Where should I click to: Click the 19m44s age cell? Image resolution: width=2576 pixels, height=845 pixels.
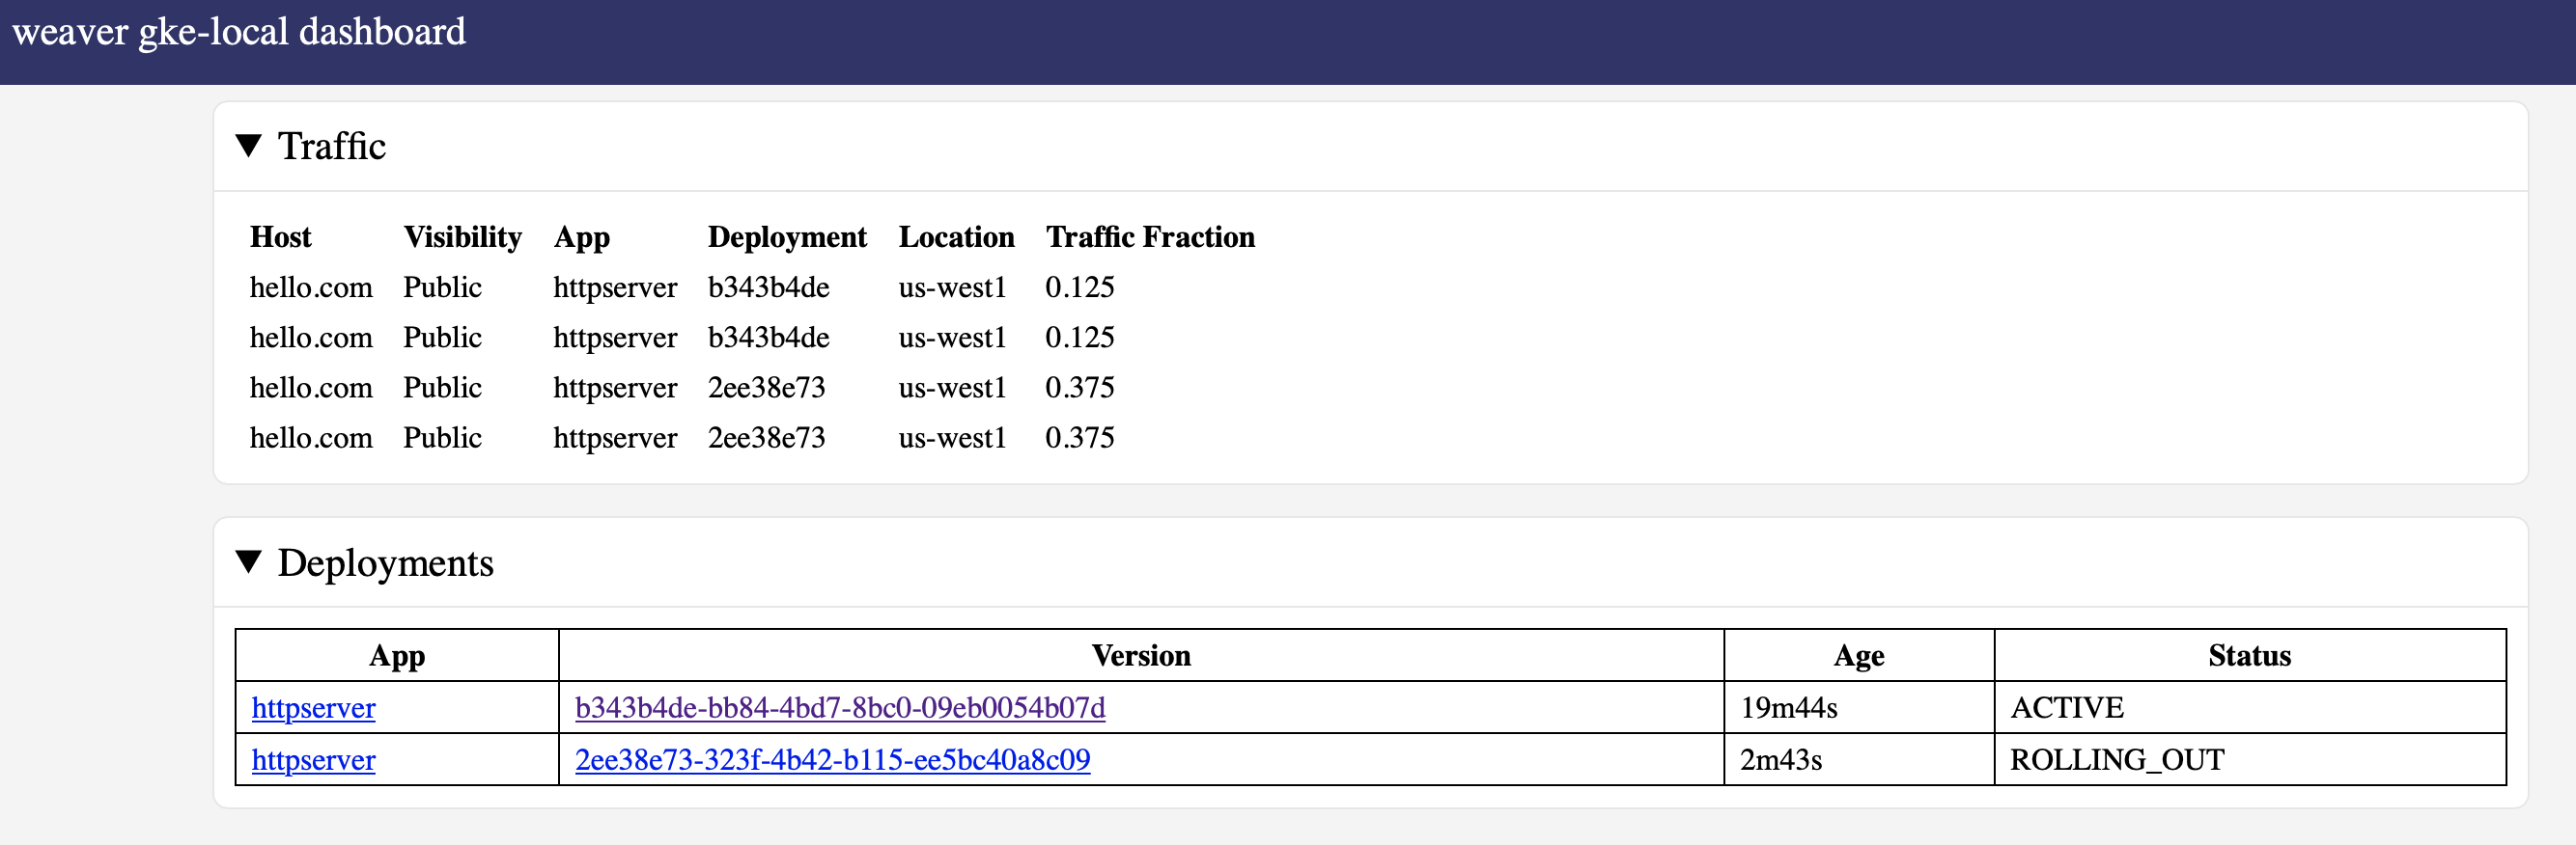1859,707
